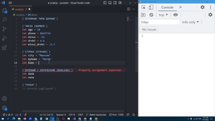
Task: Open the Source Control view
Action: tap(4, 29)
